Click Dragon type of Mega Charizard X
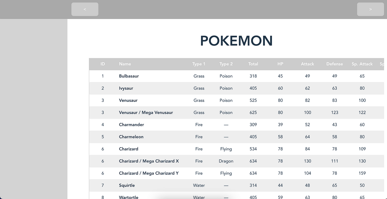Viewport: 387px width, 199px height. (x=226, y=161)
